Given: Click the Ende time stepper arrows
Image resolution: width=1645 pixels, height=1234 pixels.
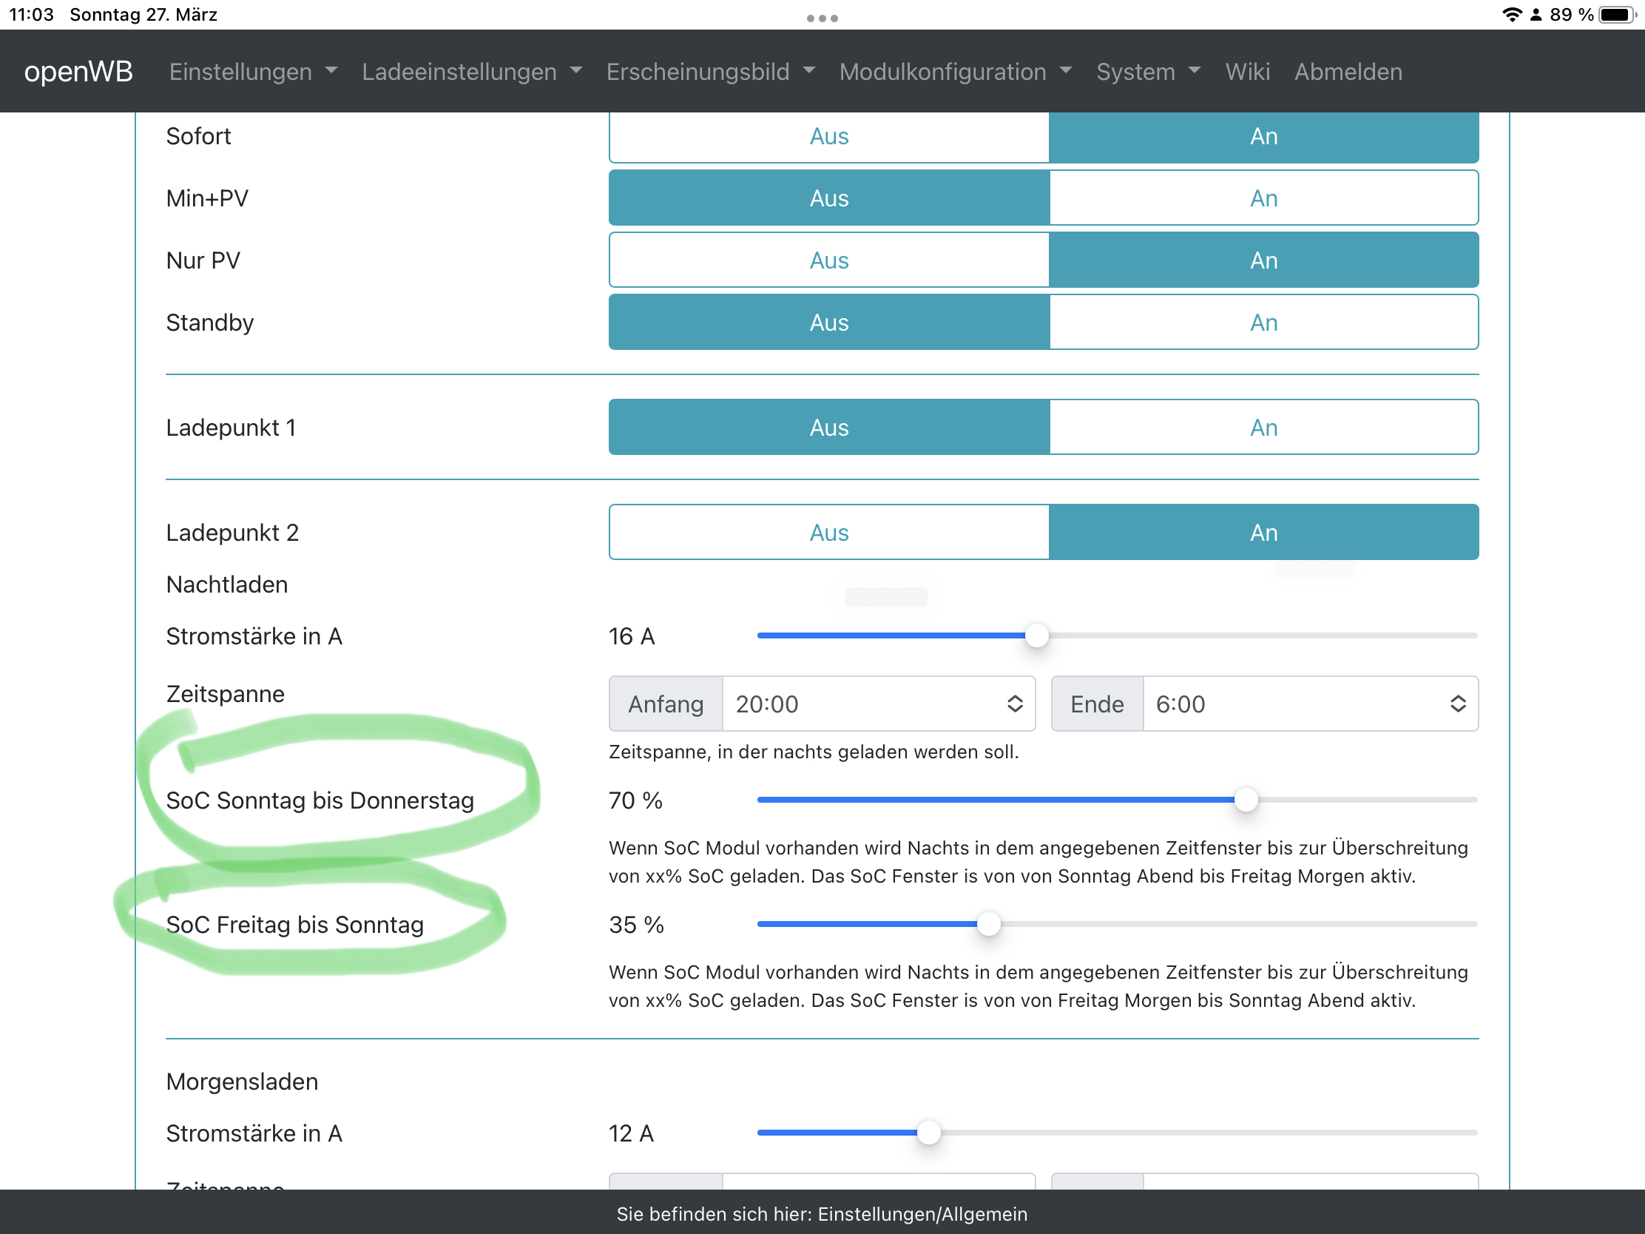Looking at the screenshot, I should click(x=1457, y=704).
